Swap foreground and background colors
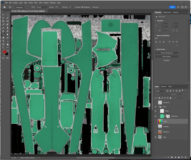The image size is (191, 160). pyautogui.click(x=8, y=51)
